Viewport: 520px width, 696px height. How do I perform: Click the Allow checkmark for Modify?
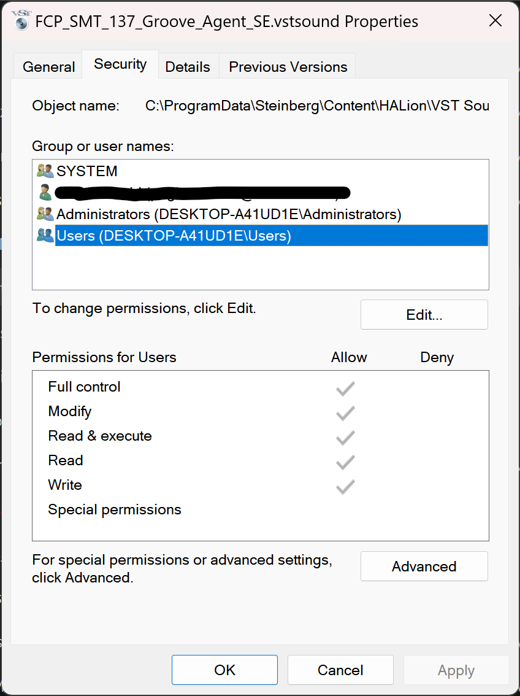coord(345,412)
